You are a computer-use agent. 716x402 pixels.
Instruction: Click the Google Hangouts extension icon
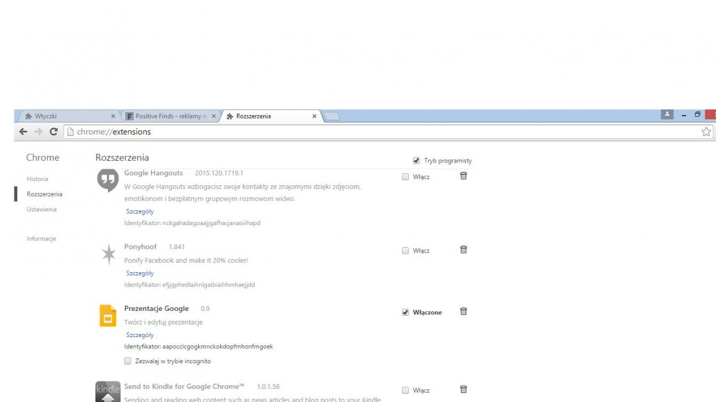click(107, 180)
